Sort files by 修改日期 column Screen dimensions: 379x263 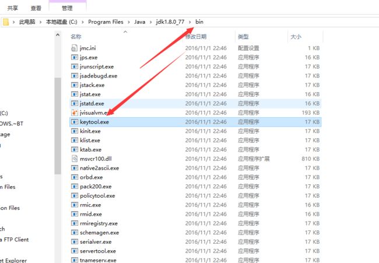pyautogui.click(x=196, y=37)
